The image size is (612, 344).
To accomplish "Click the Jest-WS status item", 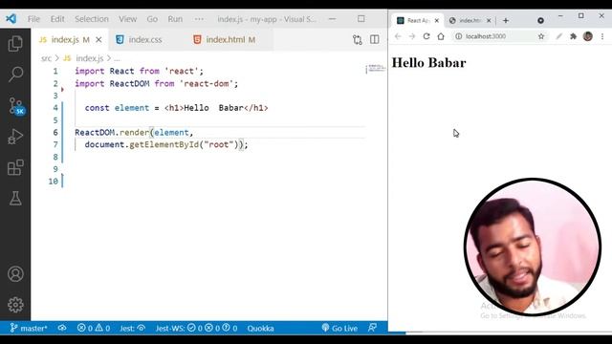I will [196, 328].
